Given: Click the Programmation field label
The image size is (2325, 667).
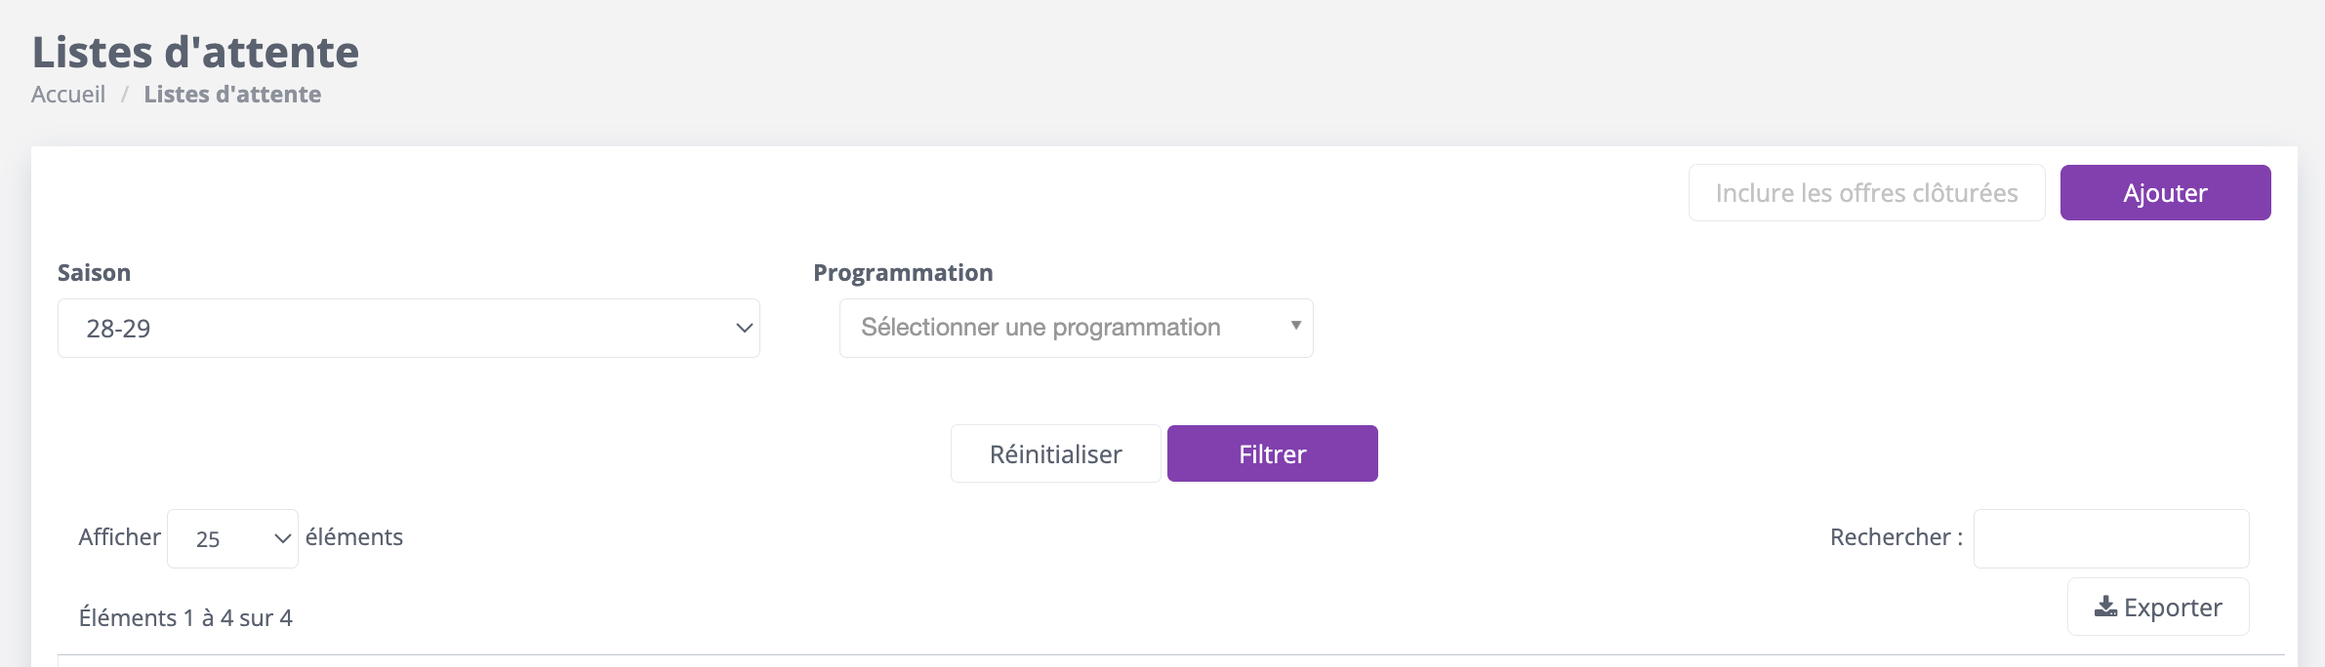Looking at the screenshot, I should pos(903,273).
